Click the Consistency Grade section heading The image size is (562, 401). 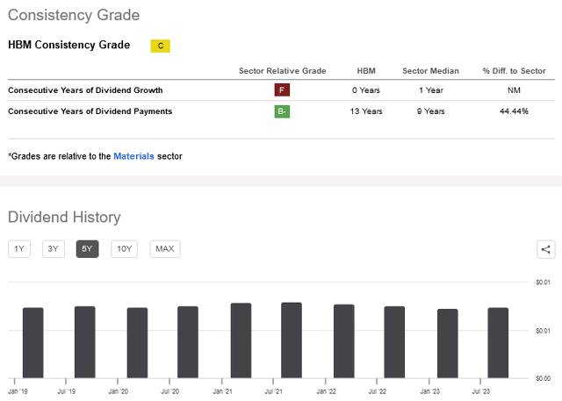(x=74, y=15)
